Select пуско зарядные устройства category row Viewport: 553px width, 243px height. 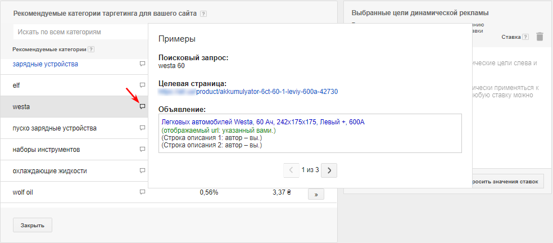[x=74, y=128]
